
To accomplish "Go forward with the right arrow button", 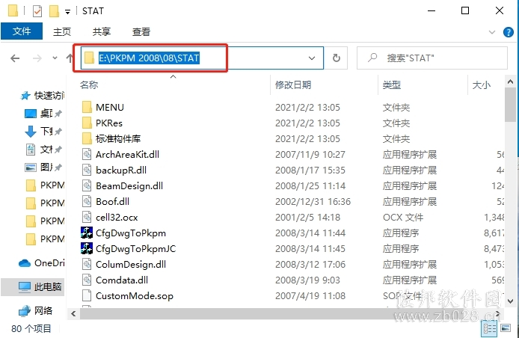I will [x=37, y=58].
